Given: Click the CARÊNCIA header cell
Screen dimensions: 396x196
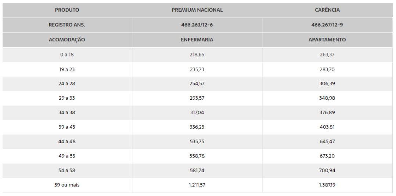Looking at the screenshot, I should point(328,10).
